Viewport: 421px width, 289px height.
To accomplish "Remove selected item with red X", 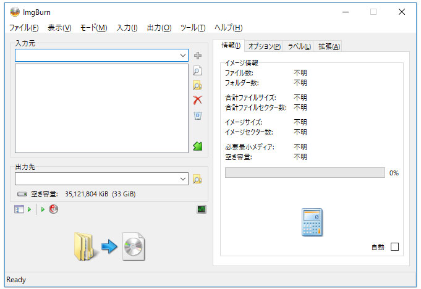I will point(198,100).
